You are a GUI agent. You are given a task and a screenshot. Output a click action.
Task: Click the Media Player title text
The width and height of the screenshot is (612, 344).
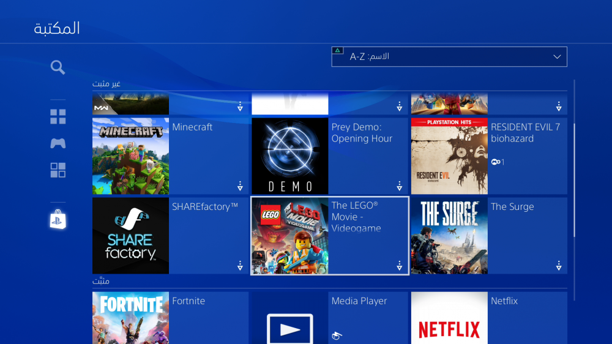(x=359, y=301)
